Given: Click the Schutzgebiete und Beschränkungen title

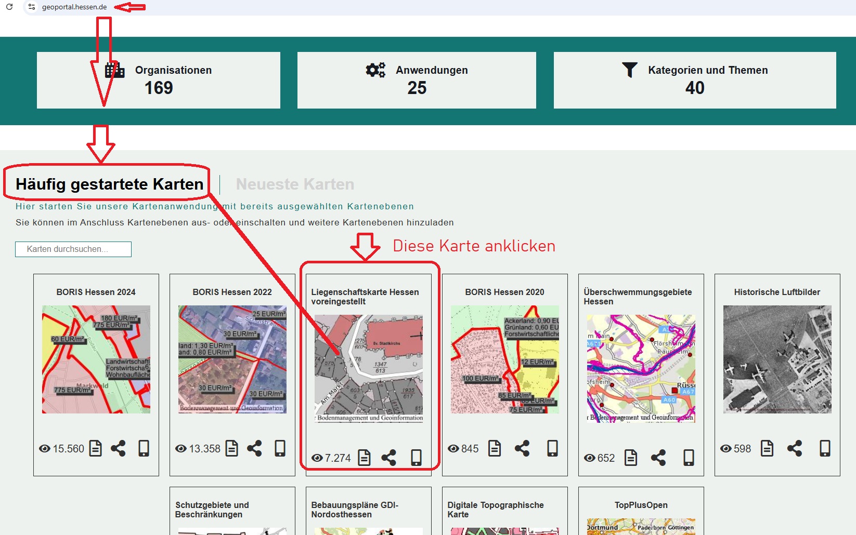Looking at the screenshot, I should 212,510.
